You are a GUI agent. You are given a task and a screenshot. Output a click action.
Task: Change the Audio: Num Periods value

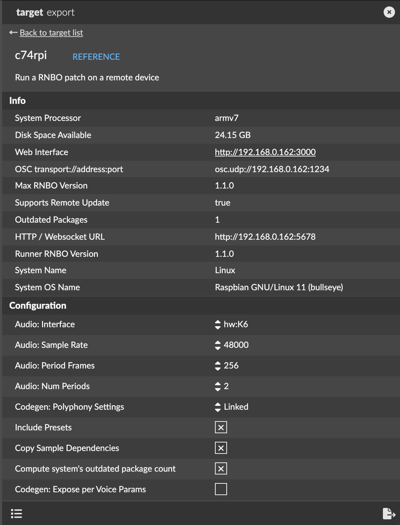click(x=222, y=386)
